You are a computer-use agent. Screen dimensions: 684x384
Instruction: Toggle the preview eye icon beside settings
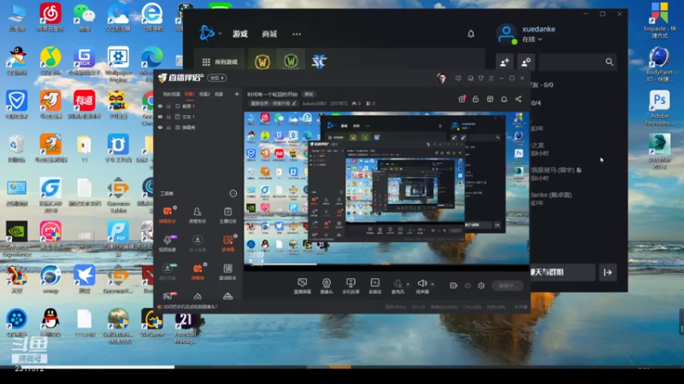click(468, 286)
